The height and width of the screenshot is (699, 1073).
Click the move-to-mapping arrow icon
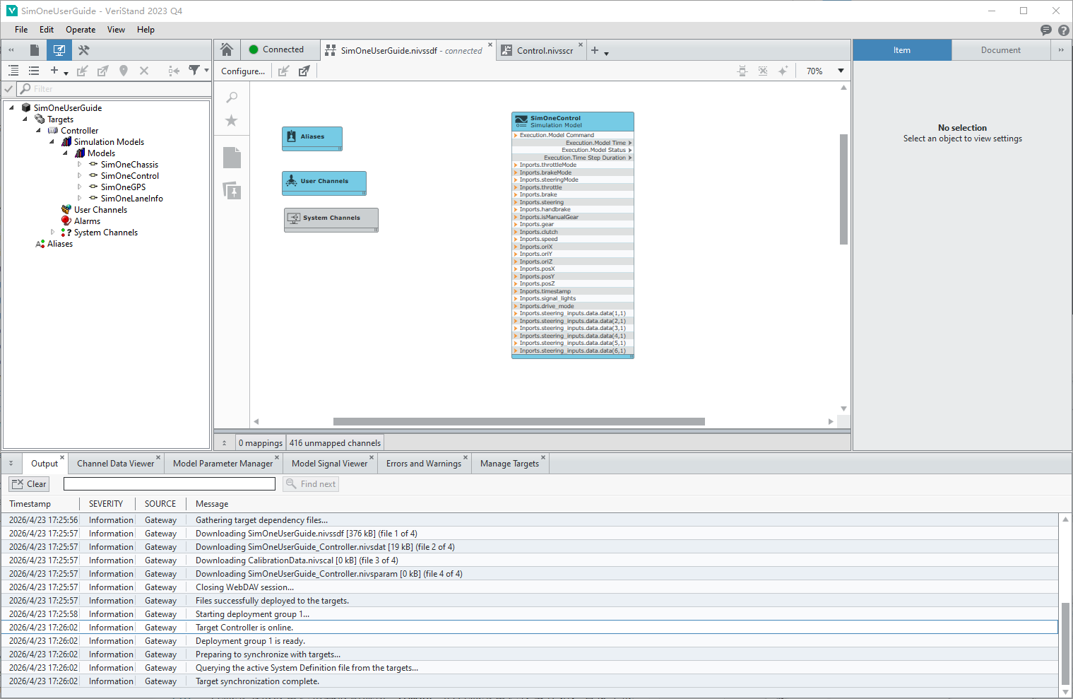[x=174, y=71]
